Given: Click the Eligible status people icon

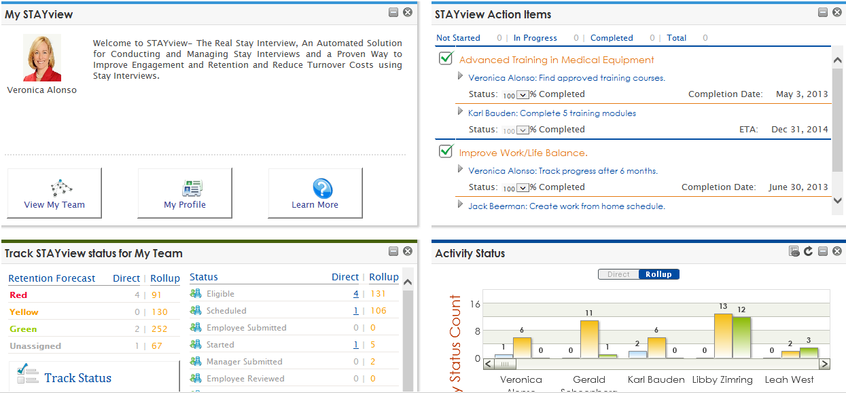Looking at the screenshot, I should 196,294.
